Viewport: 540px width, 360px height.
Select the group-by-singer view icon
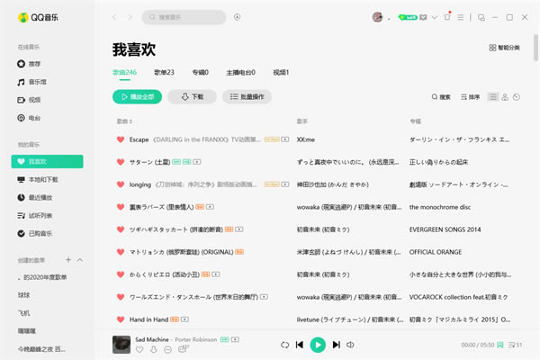tap(505, 97)
